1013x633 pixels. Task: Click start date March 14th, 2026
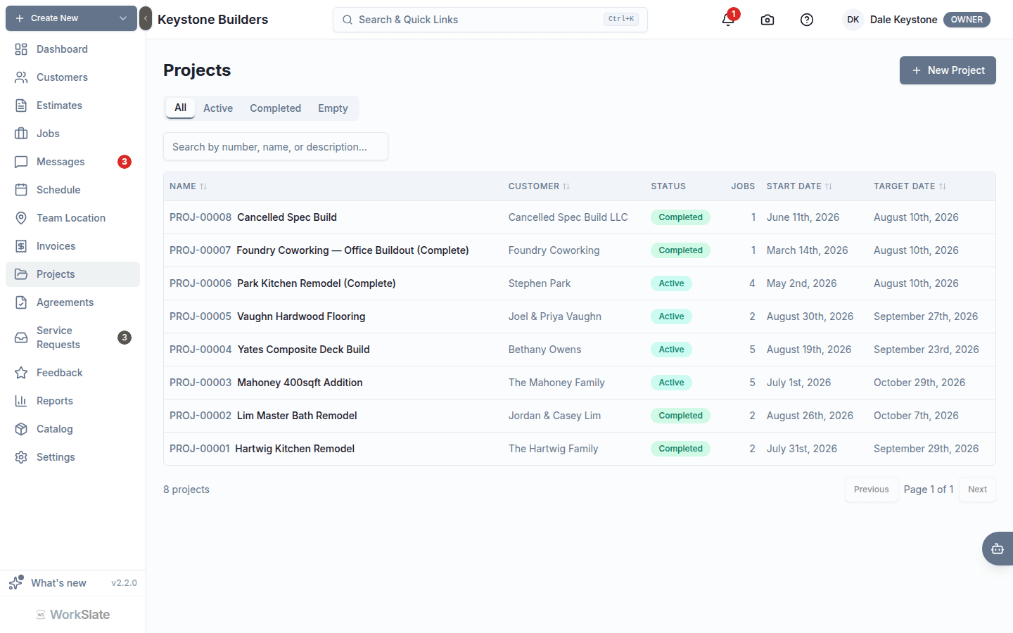pos(808,250)
